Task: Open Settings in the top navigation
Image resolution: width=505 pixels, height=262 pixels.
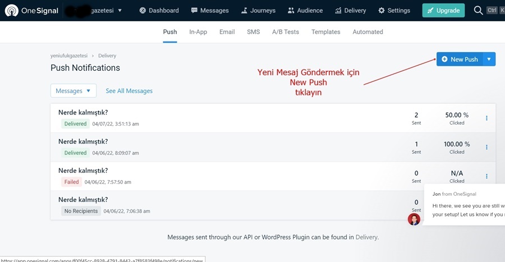Action: [394, 11]
